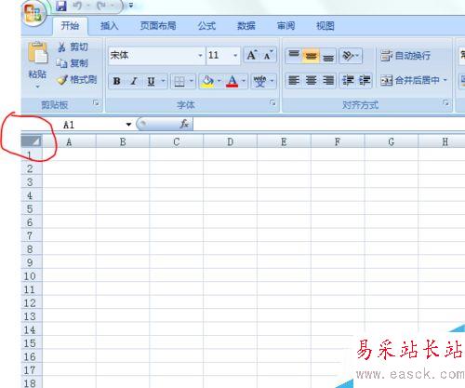465x388 pixels.
Task: Click 自动换行 wrap text
Action: (x=405, y=56)
